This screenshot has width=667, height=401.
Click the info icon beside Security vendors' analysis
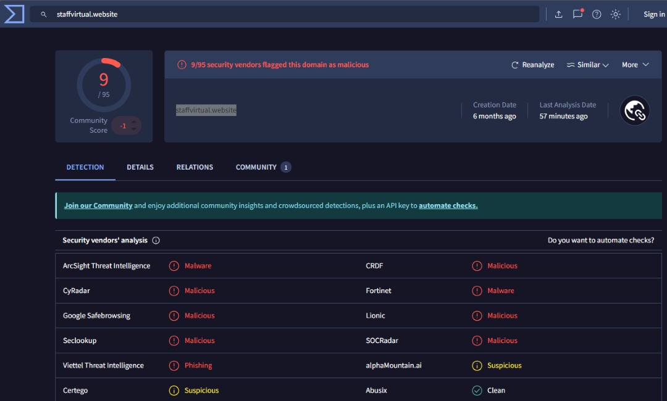[156, 241]
